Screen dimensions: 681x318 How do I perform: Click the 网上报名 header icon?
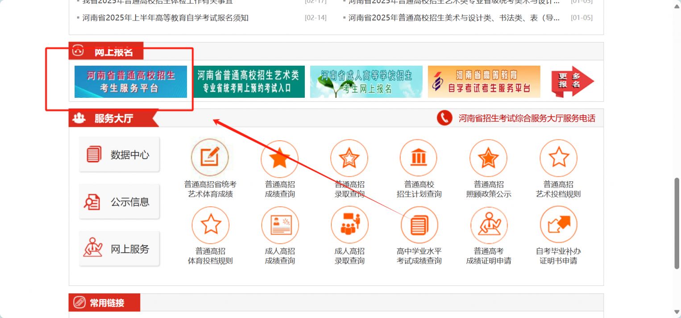pos(79,51)
